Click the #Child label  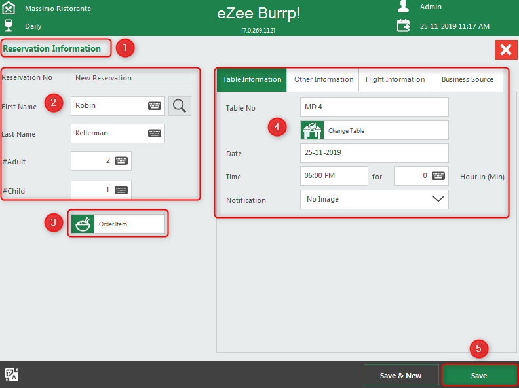point(14,191)
